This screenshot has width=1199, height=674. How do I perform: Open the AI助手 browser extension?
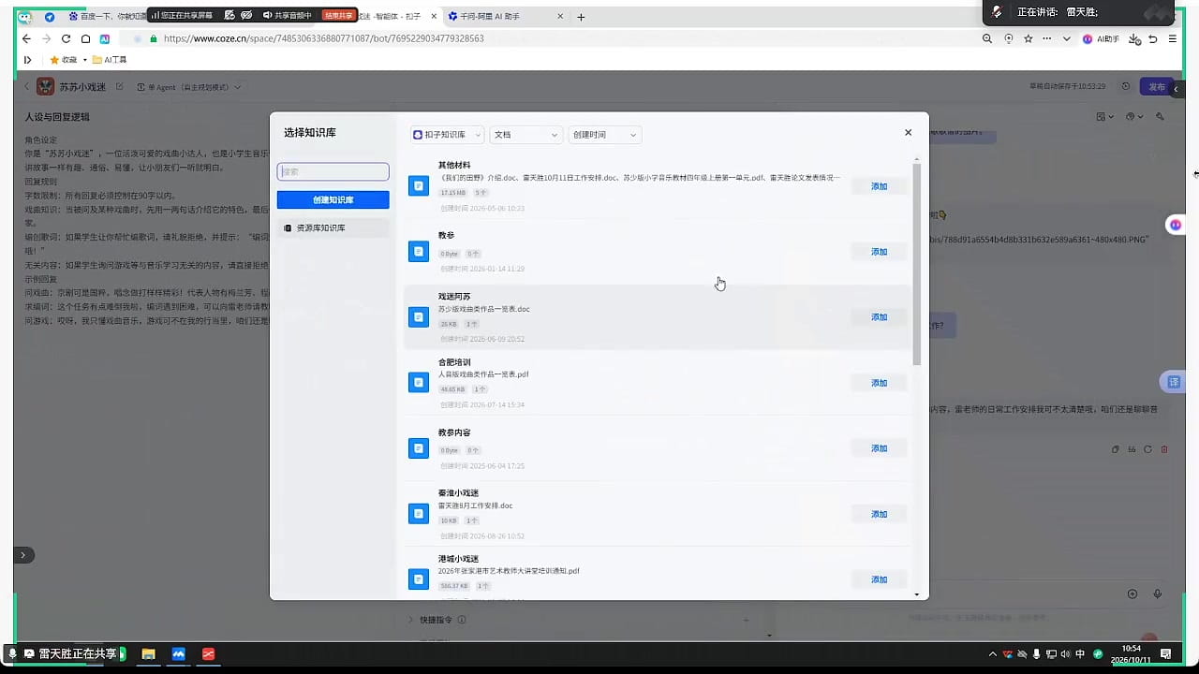pos(1102,38)
